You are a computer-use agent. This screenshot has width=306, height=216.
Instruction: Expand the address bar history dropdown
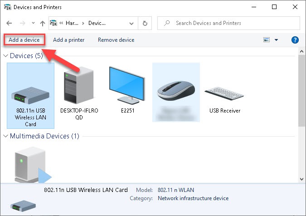click(131, 24)
